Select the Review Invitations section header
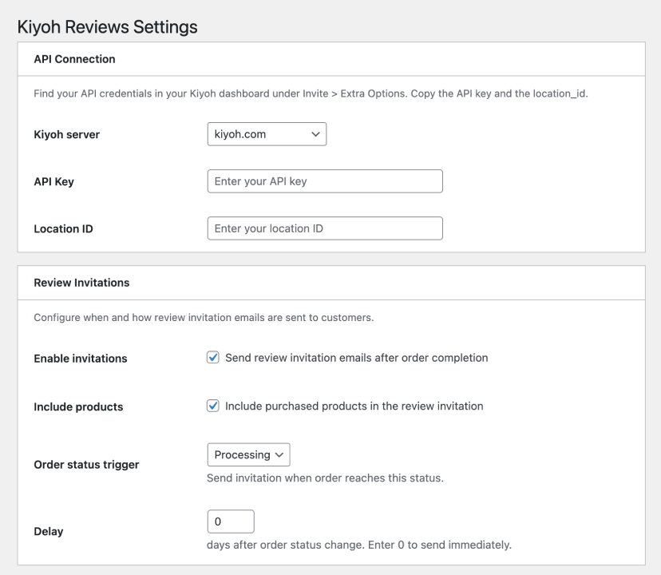This screenshot has height=575, width=661. pos(81,283)
